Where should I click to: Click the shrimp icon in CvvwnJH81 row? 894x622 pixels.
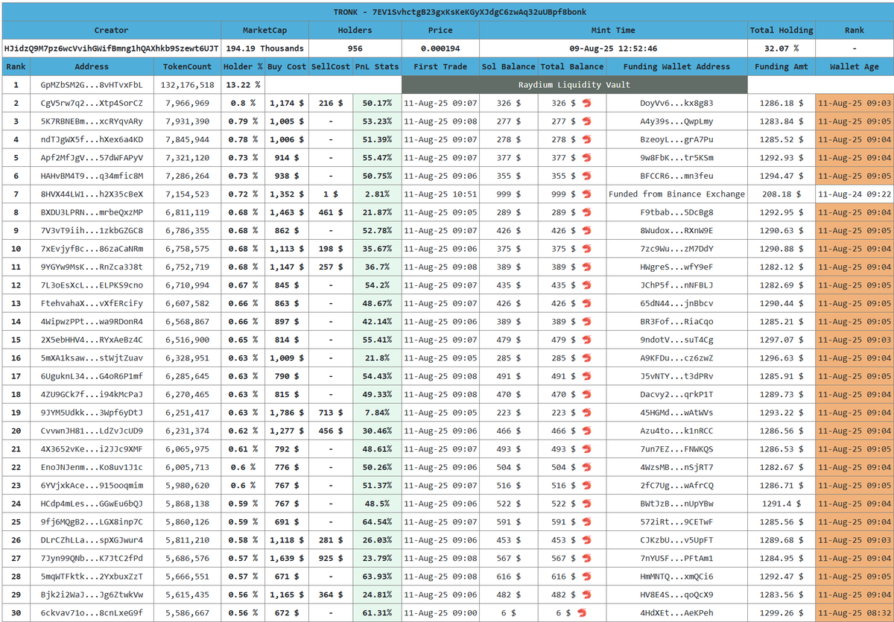click(586, 431)
